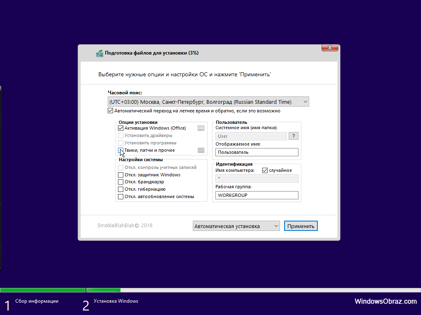The image size is (421, 315).
Task: Enable Откл. брандмауэр checkbox
Action: tap(120, 182)
